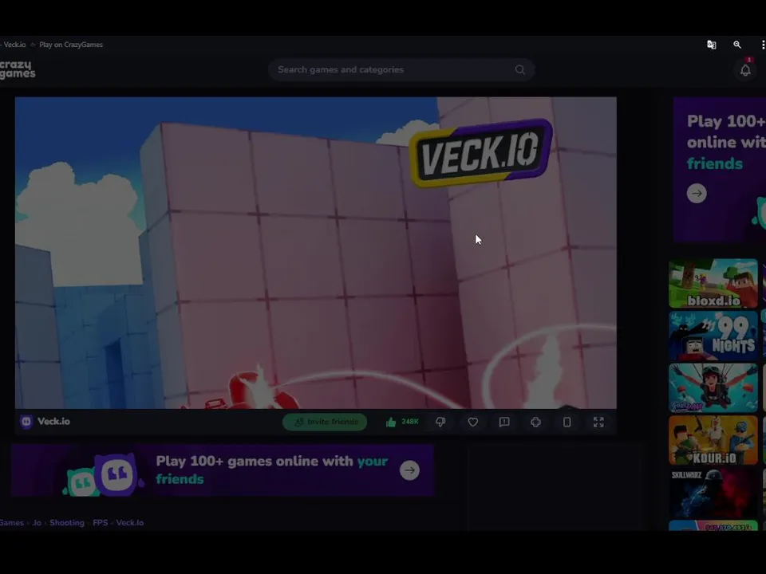Click the thumbs-down dislike icon

(440, 422)
